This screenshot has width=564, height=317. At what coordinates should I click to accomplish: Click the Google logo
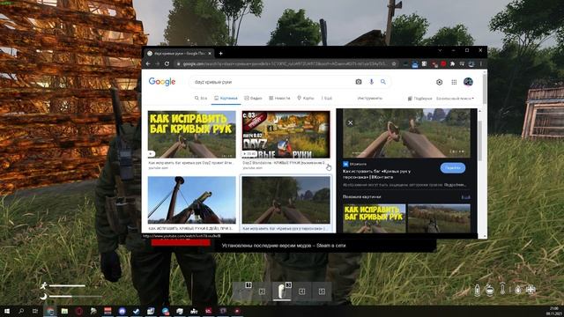[162, 82]
